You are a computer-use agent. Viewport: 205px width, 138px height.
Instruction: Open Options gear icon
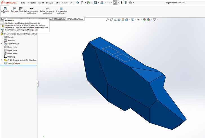point(130,3)
